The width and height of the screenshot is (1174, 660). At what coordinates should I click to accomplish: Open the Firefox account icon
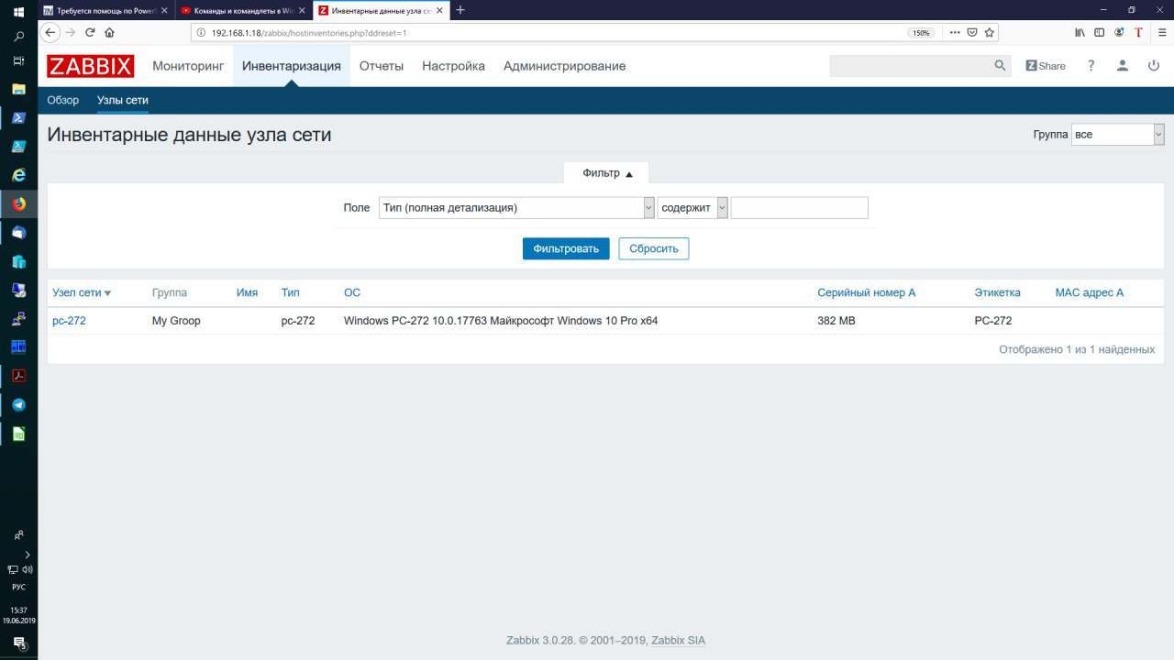(1119, 32)
